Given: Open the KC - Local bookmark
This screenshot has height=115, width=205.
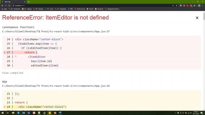Looking at the screenshot, I should [x=49, y=9].
